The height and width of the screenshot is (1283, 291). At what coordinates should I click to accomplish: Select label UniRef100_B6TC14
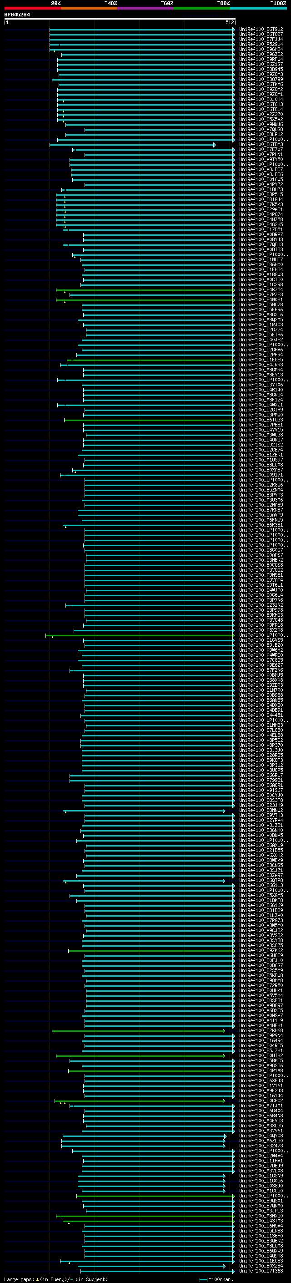pos(261,110)
